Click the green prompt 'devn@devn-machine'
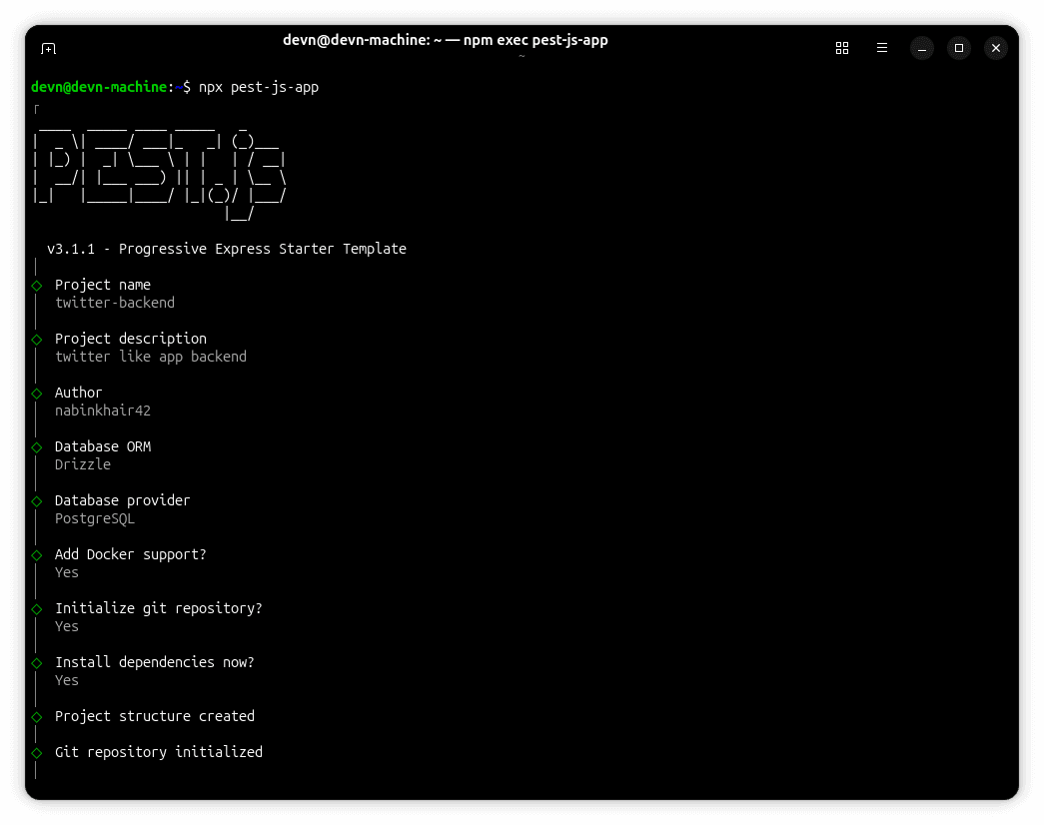This screenshot has width=1044, height=825. [99, 87]
